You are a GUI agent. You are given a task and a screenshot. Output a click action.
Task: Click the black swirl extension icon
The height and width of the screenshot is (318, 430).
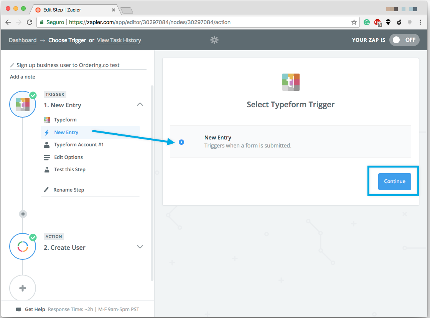399,22
